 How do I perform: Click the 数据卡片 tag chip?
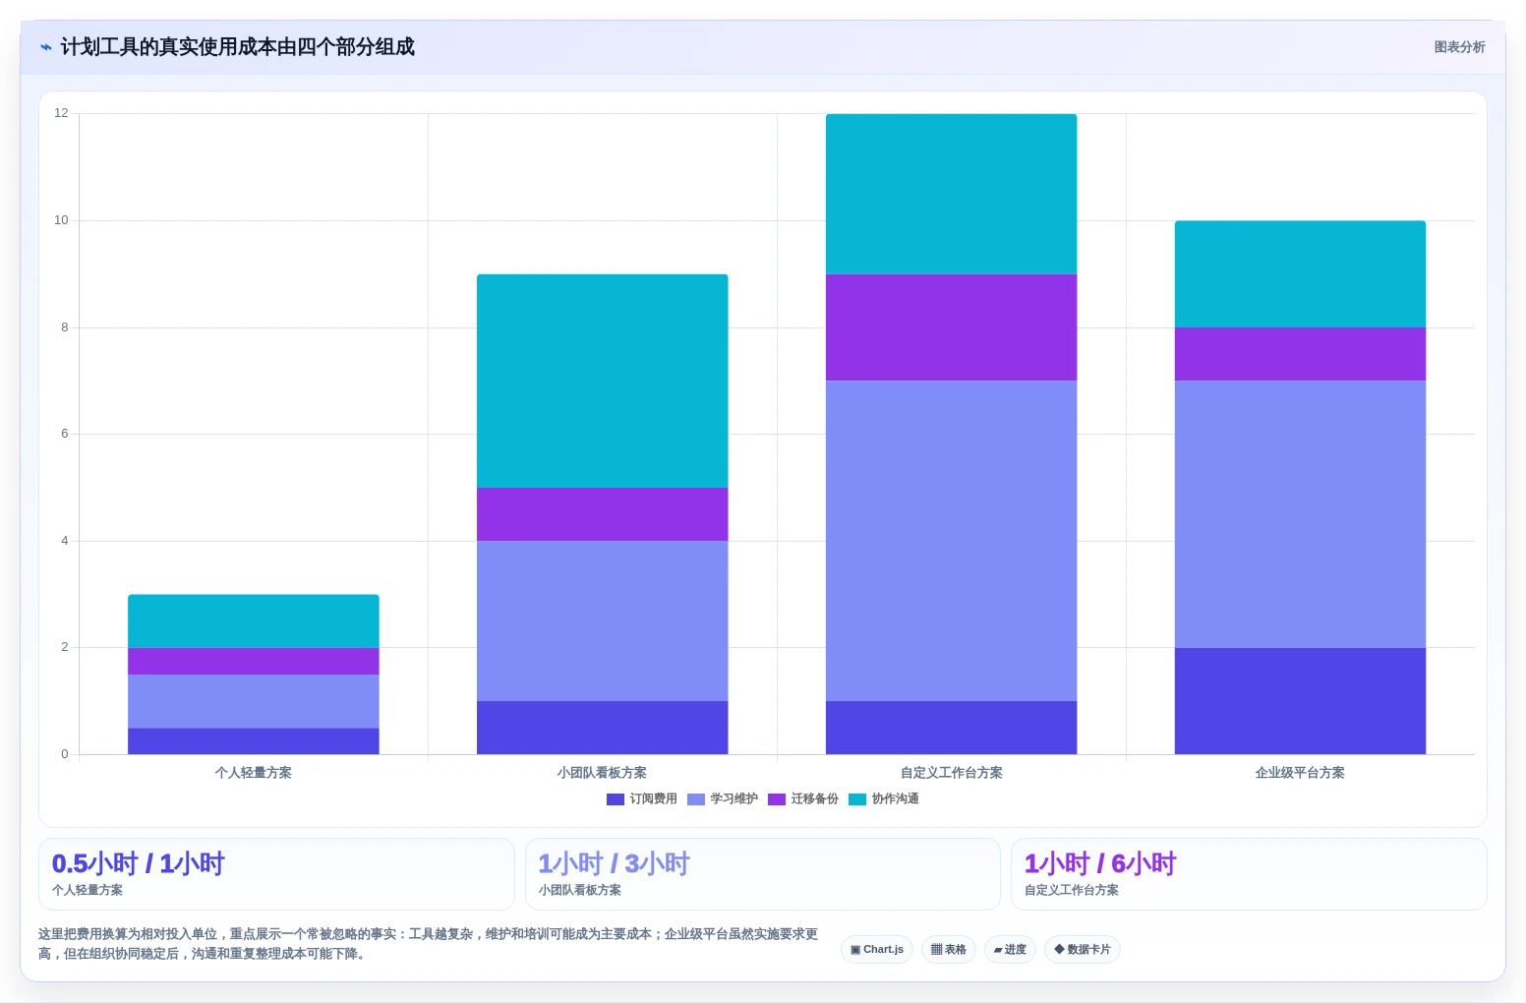tap(1083, 950)
